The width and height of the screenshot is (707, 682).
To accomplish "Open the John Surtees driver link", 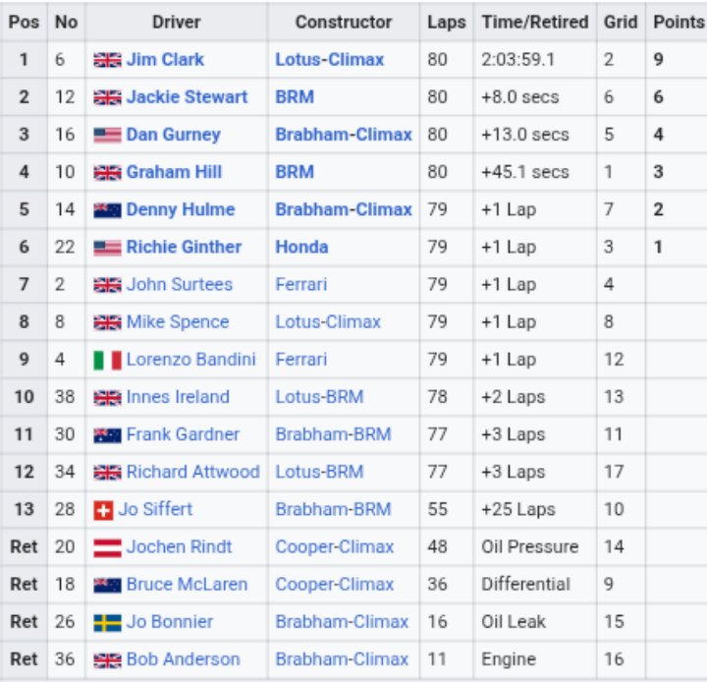I will tap(180, 284).
